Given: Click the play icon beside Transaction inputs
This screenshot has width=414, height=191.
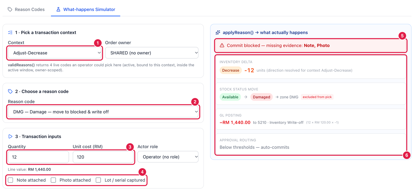Looking at the screenshot, I should 10,136.
